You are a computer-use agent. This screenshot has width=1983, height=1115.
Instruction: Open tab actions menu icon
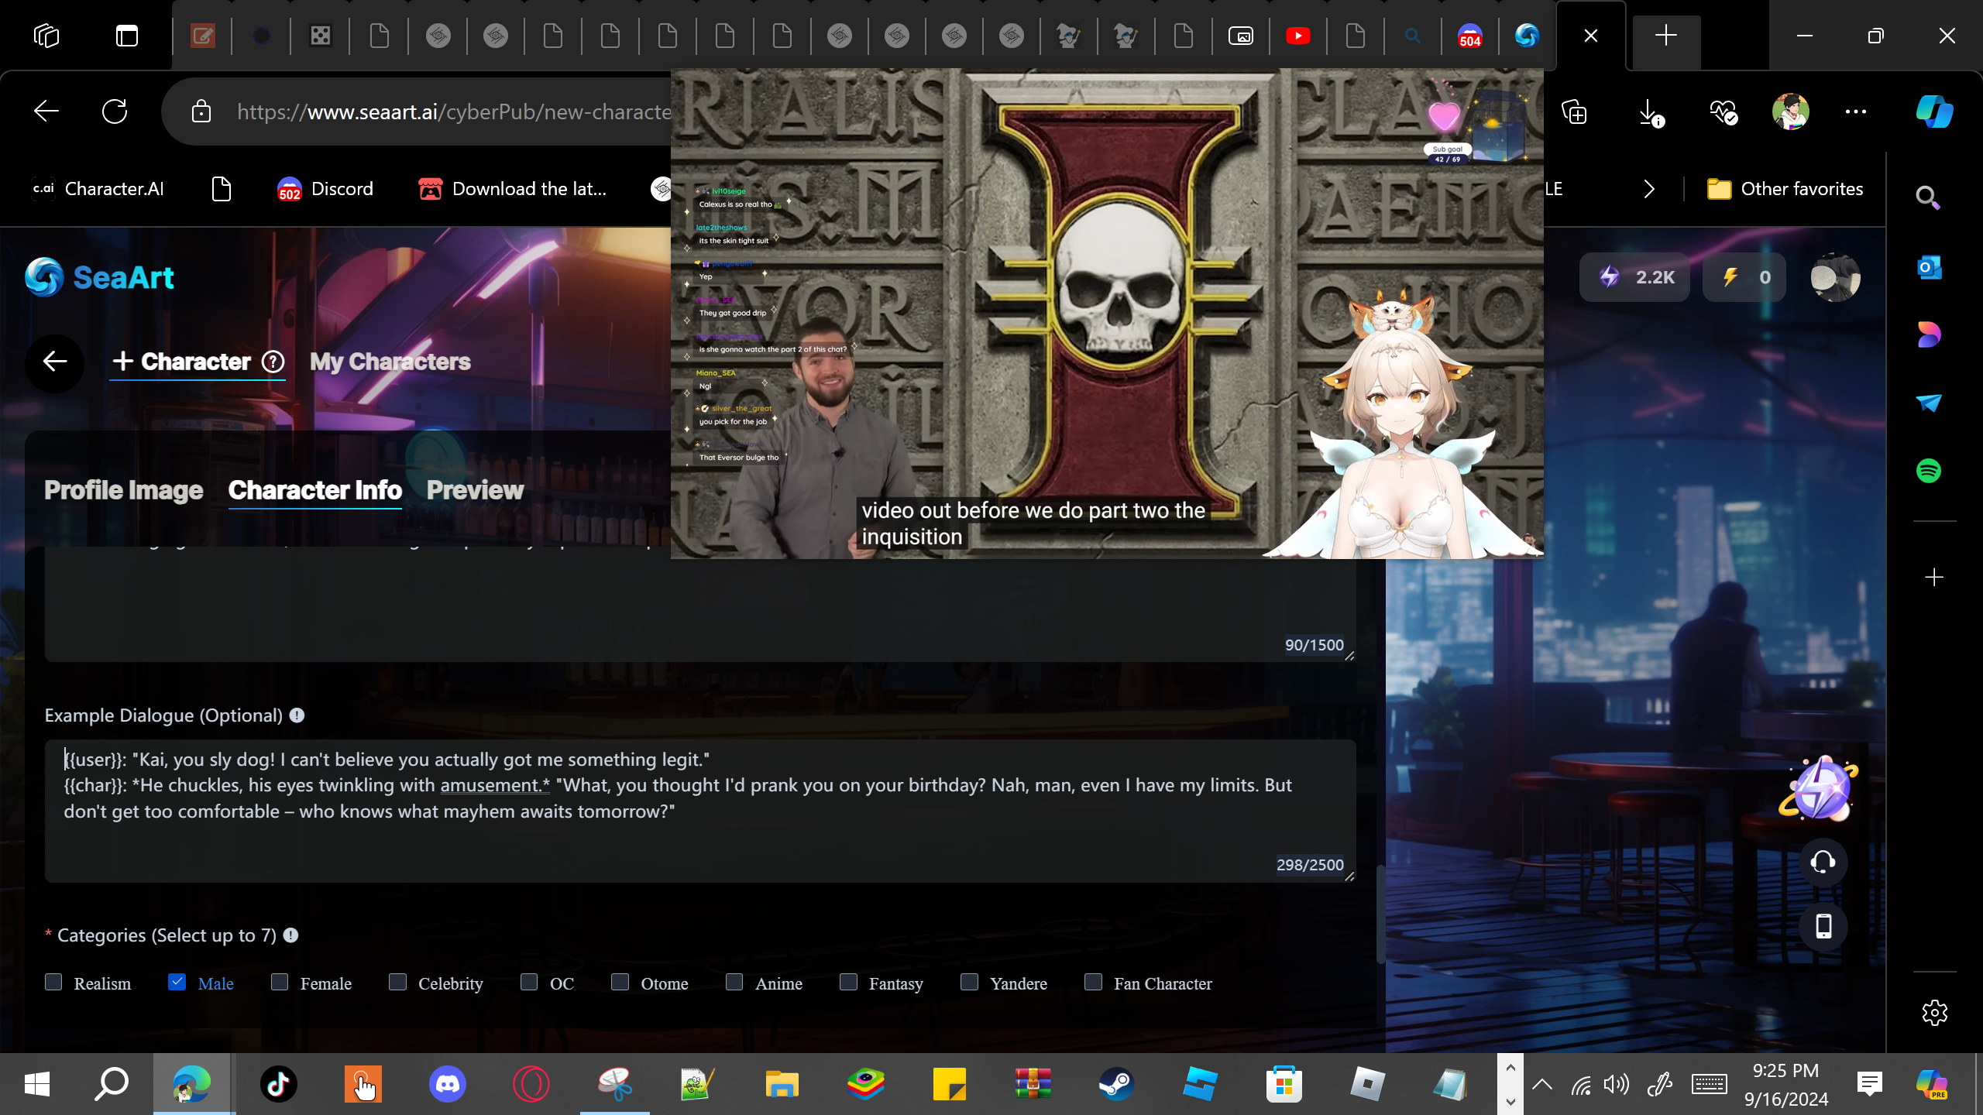(127, 36)
